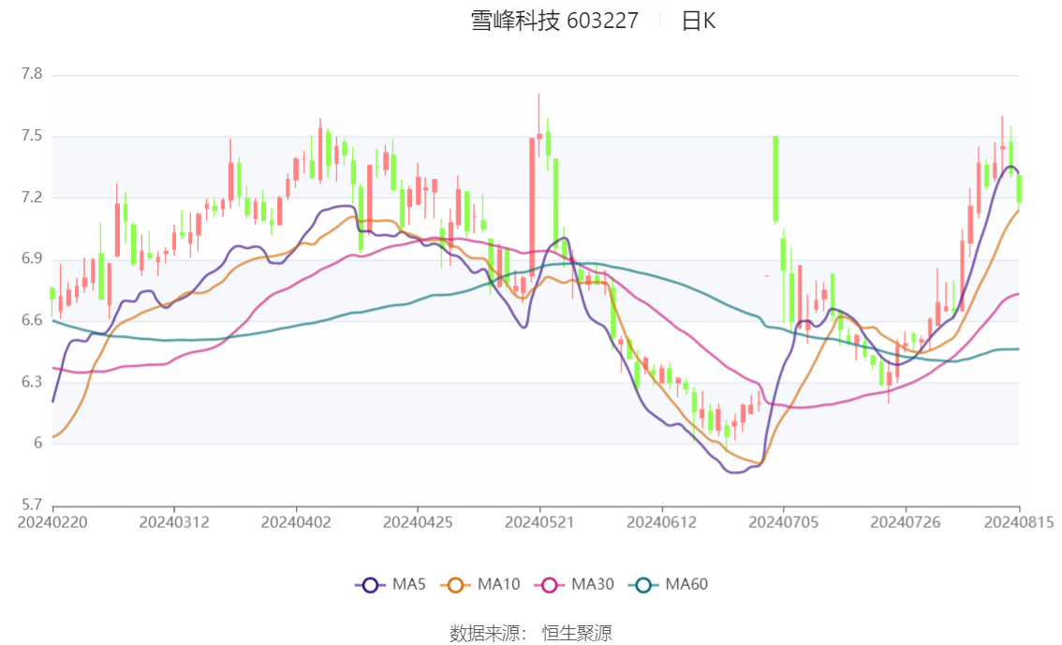
Task: Click x-axis date label 20240726
Action: (x=906, y=522)
